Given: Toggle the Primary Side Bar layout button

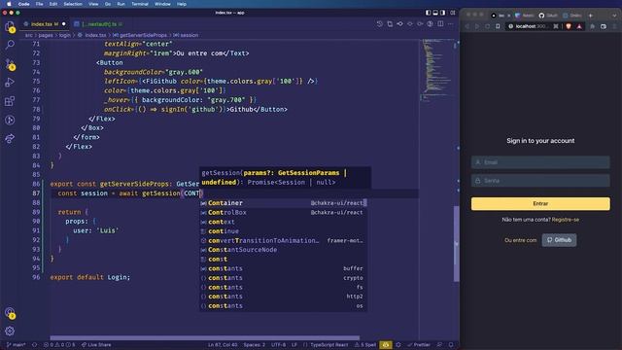Looking at the screenshot, I should pyautogui.click(x=428, y=13).
